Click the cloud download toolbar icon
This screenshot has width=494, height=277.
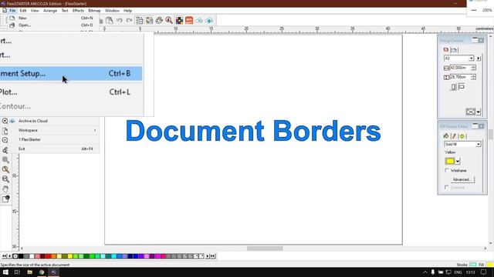pos(199,21)
